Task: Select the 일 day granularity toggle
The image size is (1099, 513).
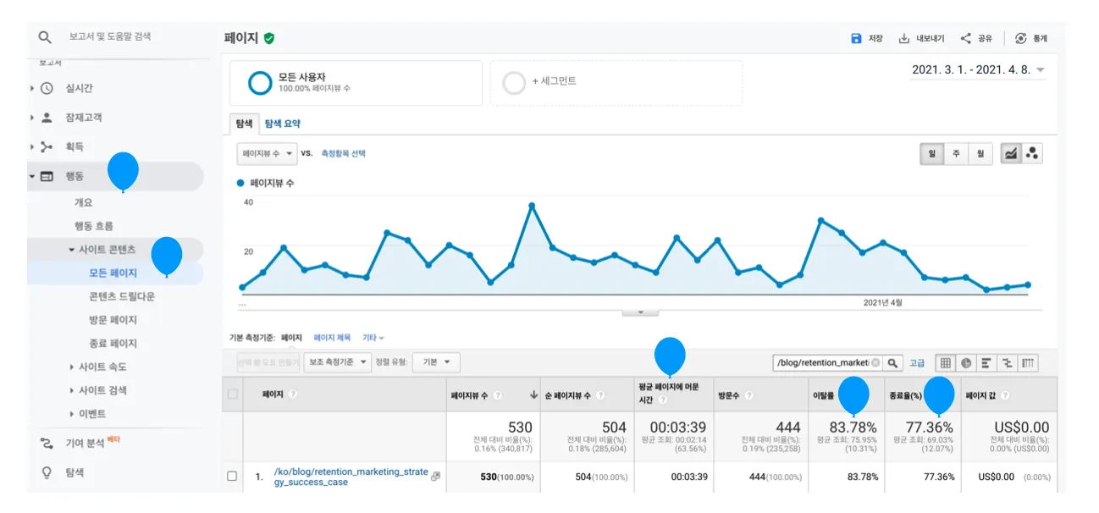Action: coord(931,153)
